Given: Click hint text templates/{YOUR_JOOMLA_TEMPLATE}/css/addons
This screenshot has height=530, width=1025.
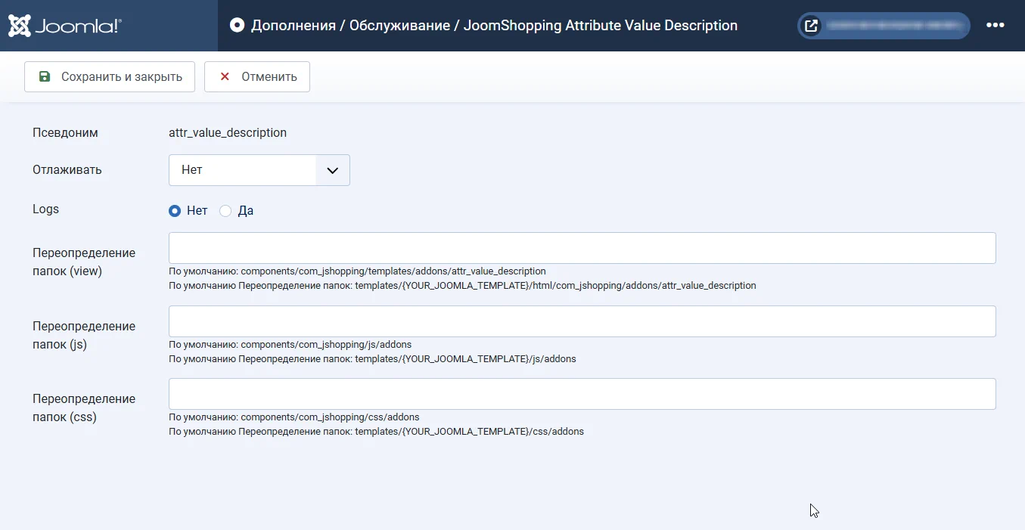Looking at the screenshot, I should [469, 432].
